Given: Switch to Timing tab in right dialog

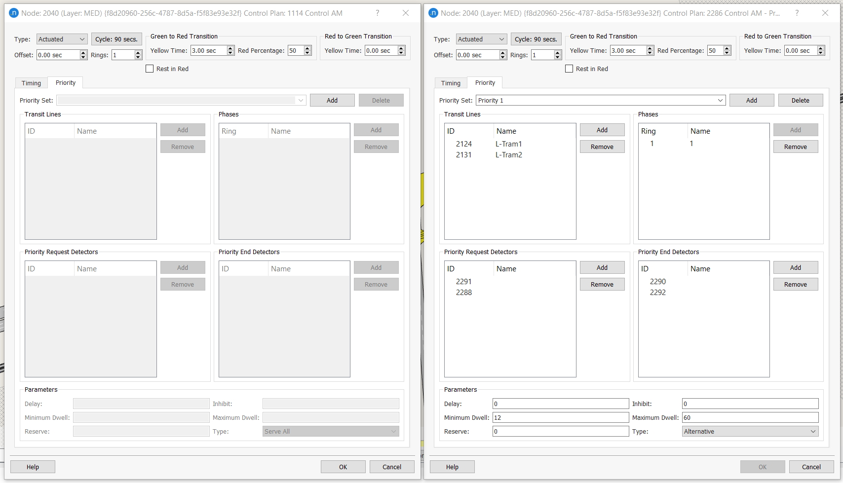Looking at the screenshot, I should (x=451, y=83).
